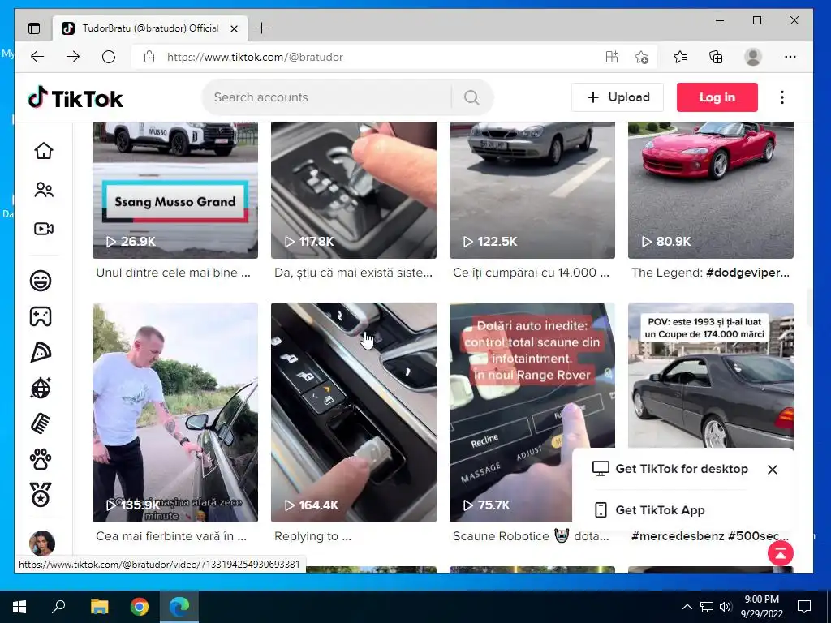Screen dimensions: 831x623
Task: Open File Explorer from taskbar
Action: (99, 607)
